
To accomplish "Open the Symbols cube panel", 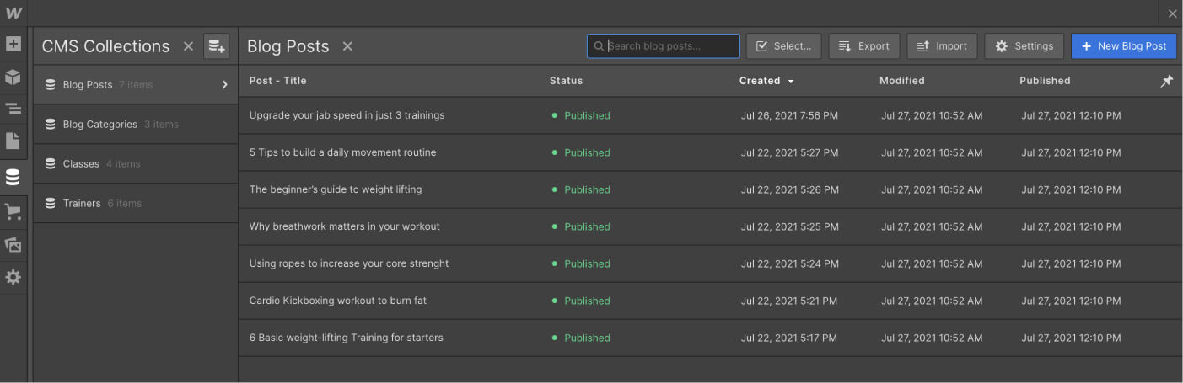I will pyautogui.click(x=13, y=77).
